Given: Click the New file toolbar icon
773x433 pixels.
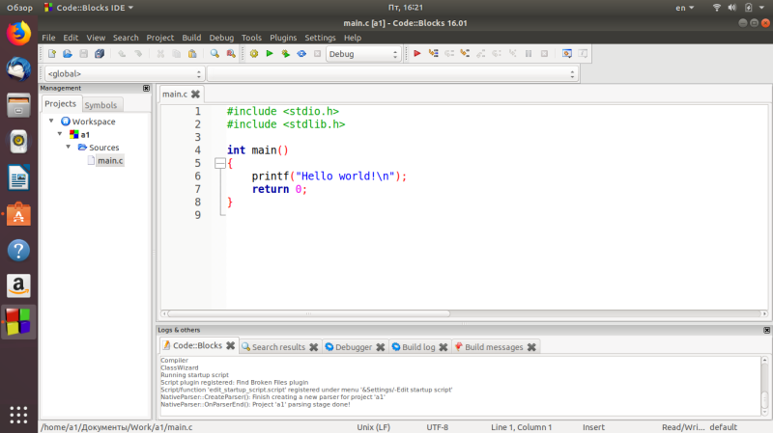Looking at the screenshot, I should [52, 54].
